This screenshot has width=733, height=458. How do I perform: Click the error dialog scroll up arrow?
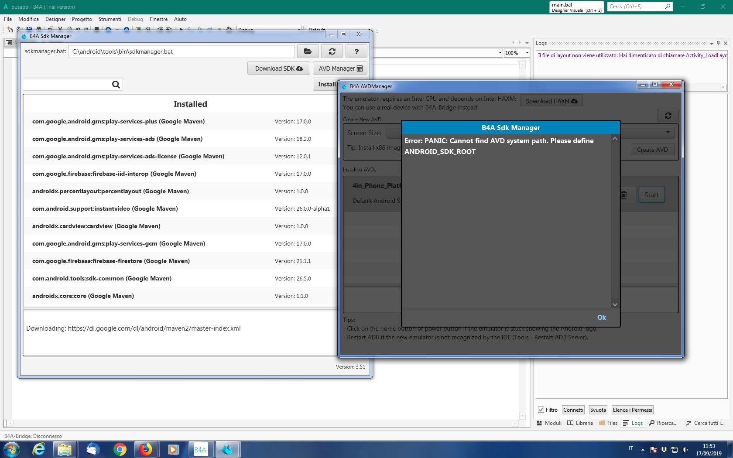(615, 139)
